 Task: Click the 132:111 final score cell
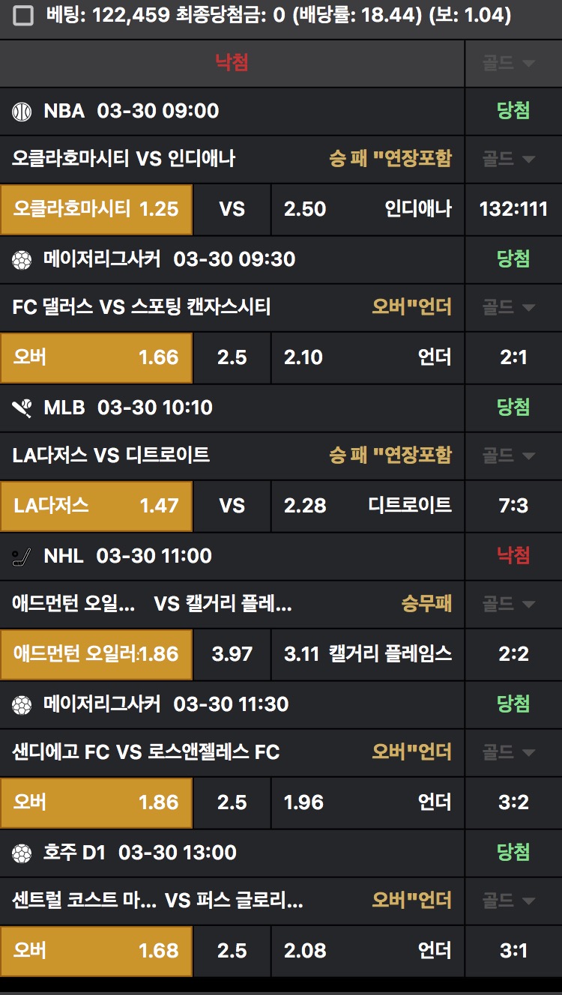(513, 208)
